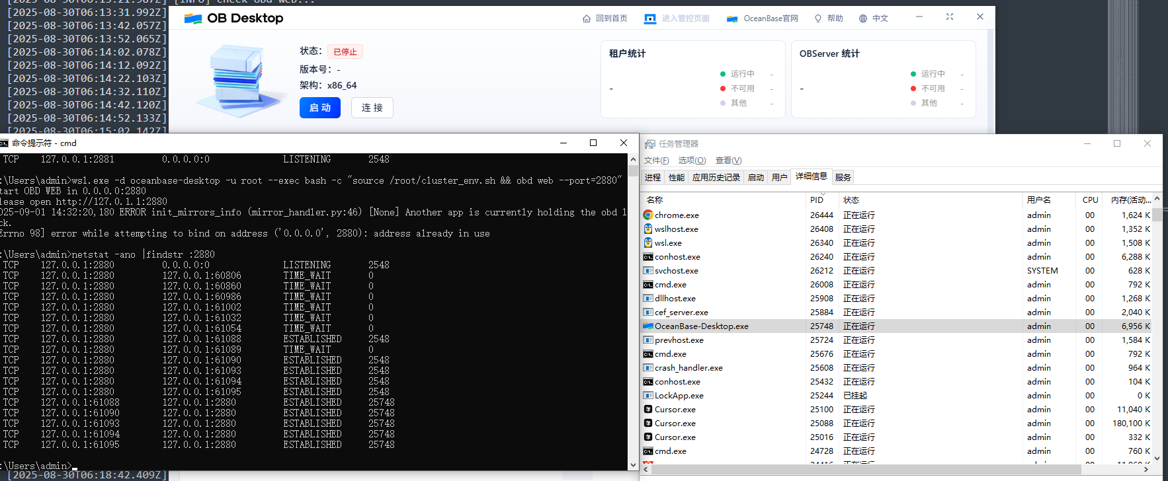Select crash_handler.exe process icon
1168x481 pixels.
(648, 367)
